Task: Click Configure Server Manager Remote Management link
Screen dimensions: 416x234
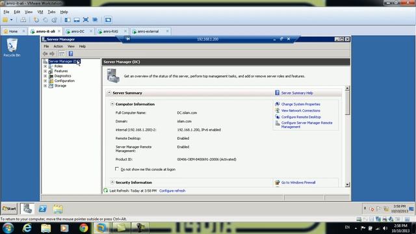Action: tap(307, 125)
